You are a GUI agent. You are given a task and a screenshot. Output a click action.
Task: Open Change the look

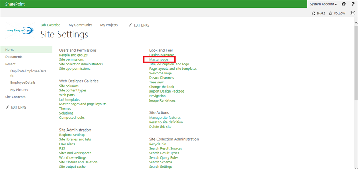(162, 87)
